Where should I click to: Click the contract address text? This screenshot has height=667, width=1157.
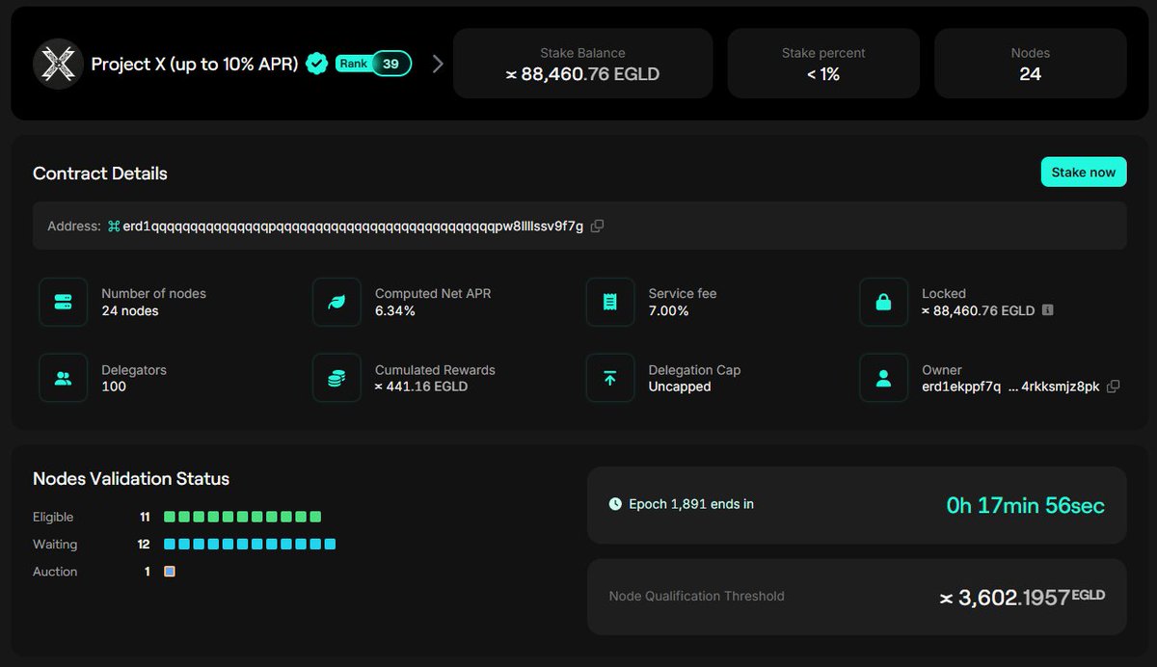coord(353,226)
